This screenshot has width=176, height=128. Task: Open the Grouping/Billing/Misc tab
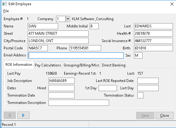[82, 65]
